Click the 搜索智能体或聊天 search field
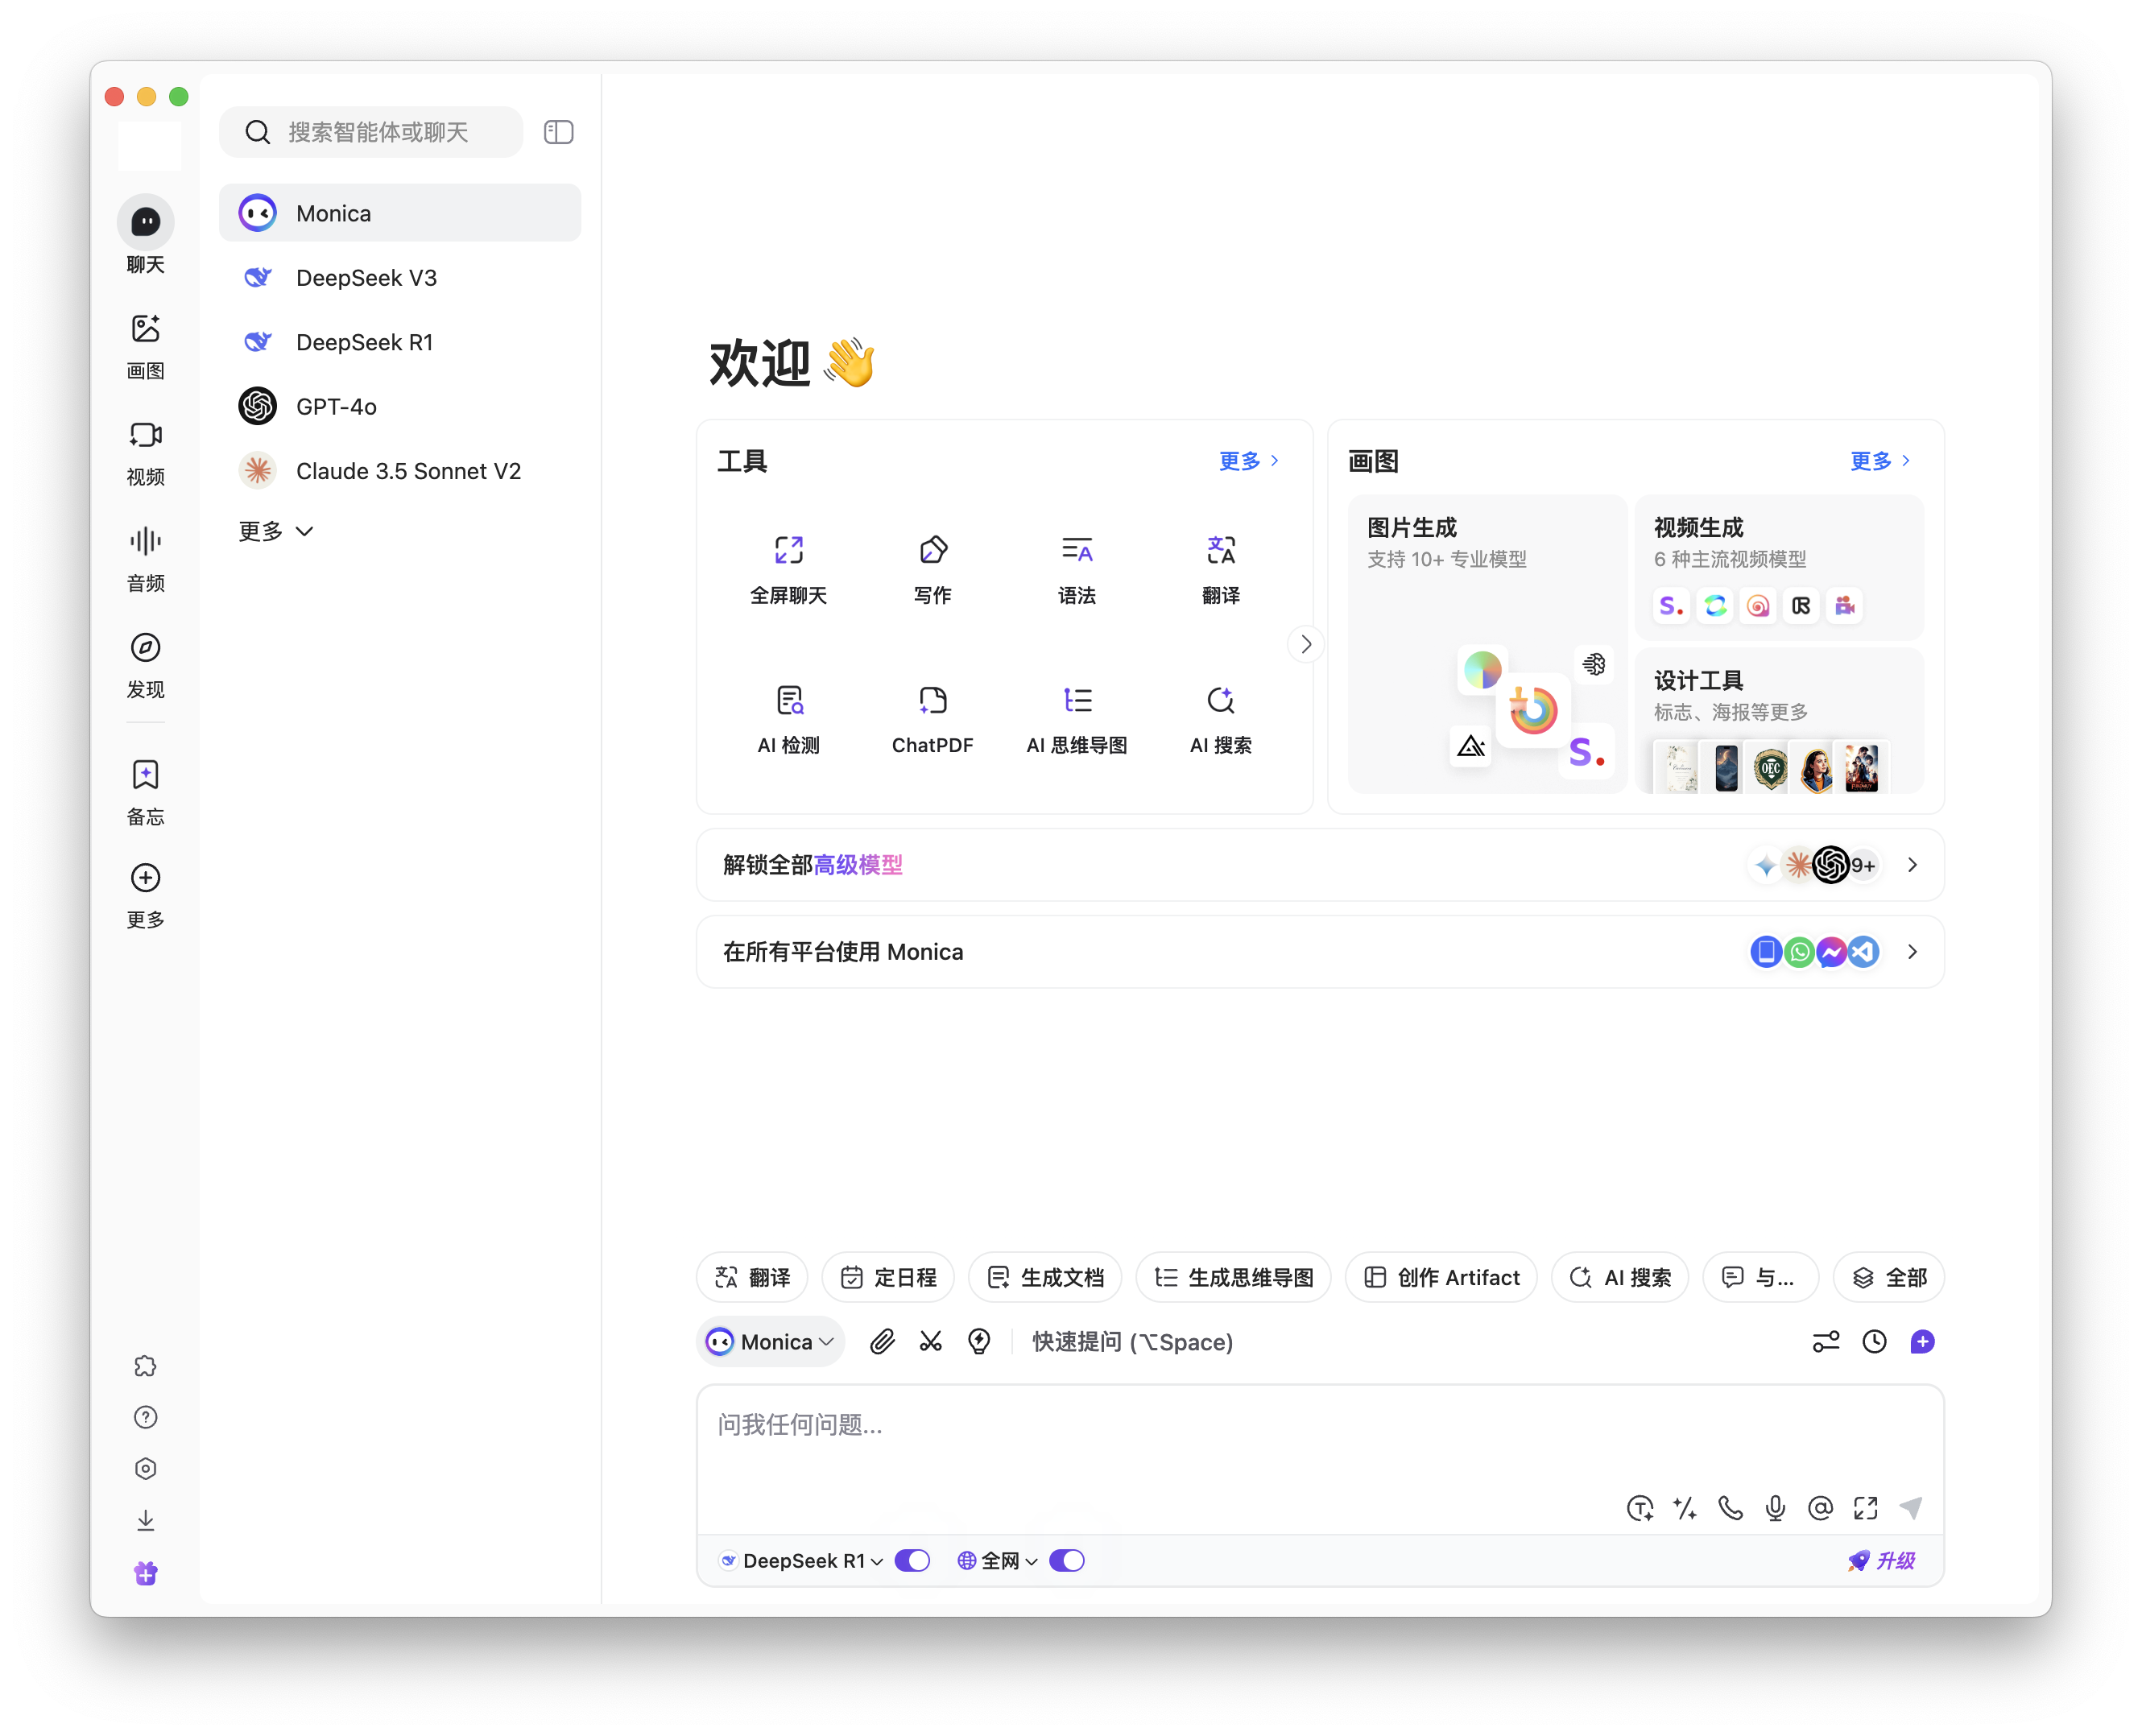Viewport: 2142px width, 1736px height. (371, 132)
